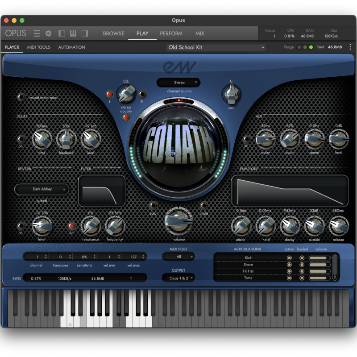357x357 pixels.
Task: Toggle the filter on switch
Action: point(72,226)
